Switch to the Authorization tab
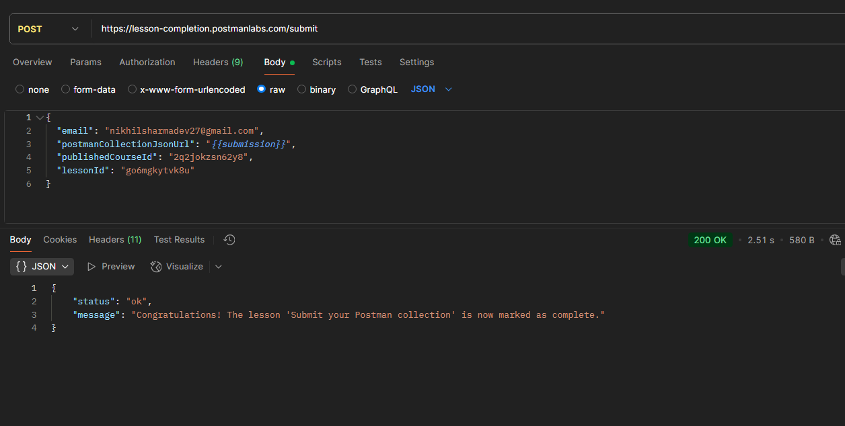The image size is (845, 426). [x=147, y=62]
